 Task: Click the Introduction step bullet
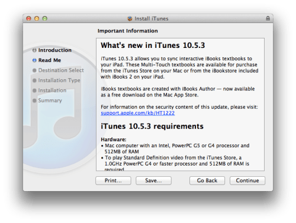[x=34, y=50]
